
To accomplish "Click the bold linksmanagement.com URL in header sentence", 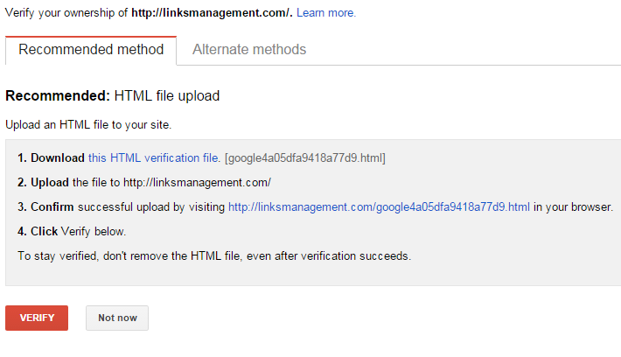I will (212, 12).
